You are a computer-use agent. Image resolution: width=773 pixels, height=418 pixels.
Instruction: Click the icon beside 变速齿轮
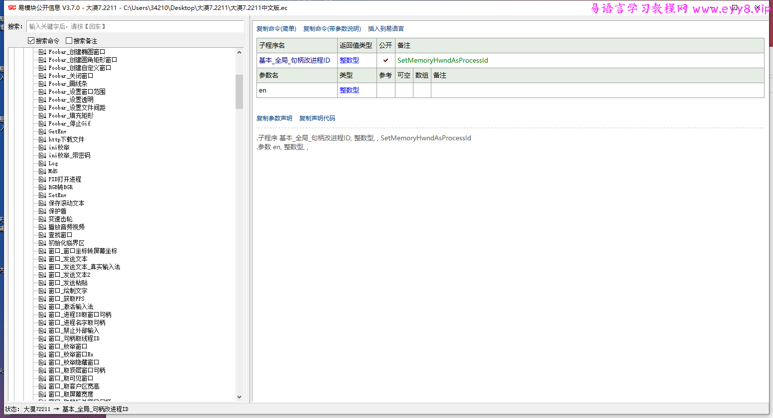[x=42, y=219]
